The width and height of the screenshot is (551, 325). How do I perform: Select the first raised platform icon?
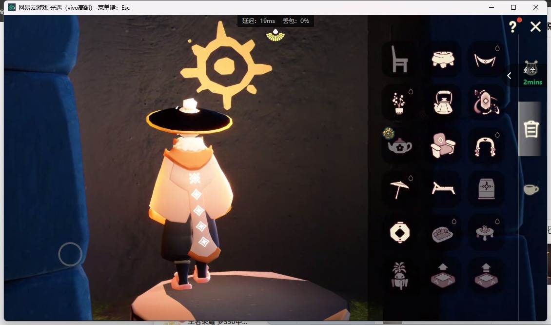click(x=443, y=276)
